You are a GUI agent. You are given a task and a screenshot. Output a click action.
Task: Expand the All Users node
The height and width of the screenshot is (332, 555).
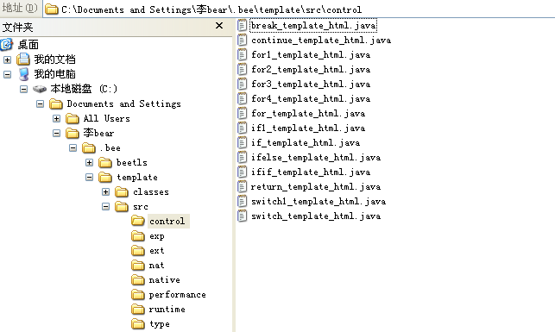[56, 118]
